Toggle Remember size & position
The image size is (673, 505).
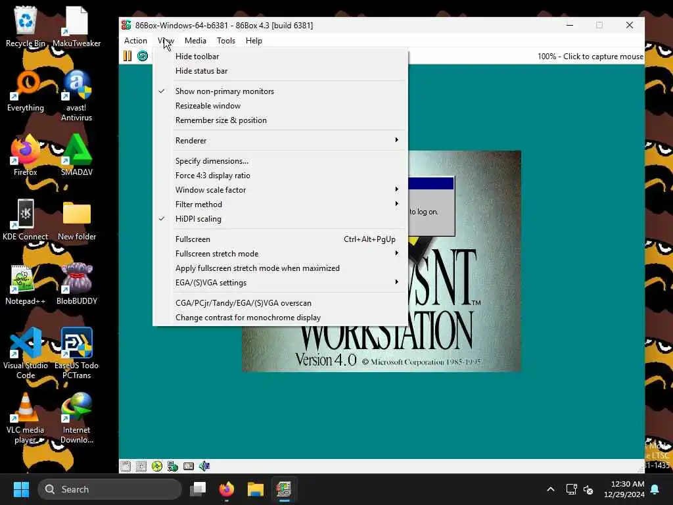280,120
